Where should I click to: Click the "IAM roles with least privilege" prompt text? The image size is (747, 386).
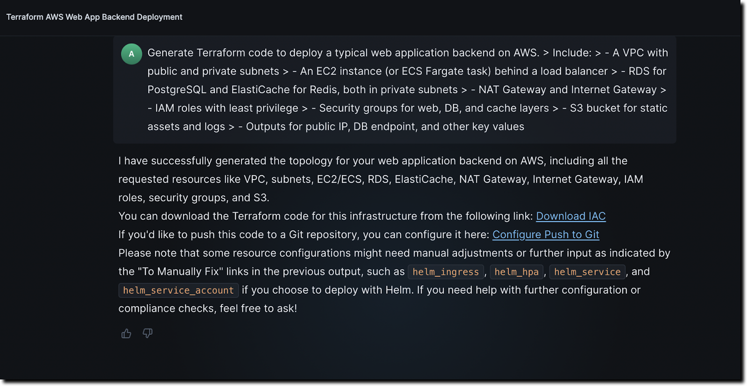(226, 108)
